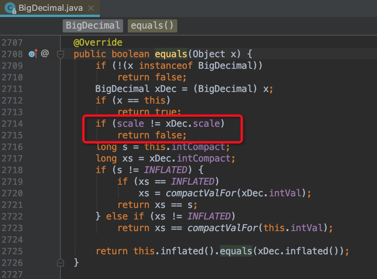The height and width of the screenshot is (279, 377).
Task: Click 'xDec.scale' in the scale comparison
Action: click(193, 124)
